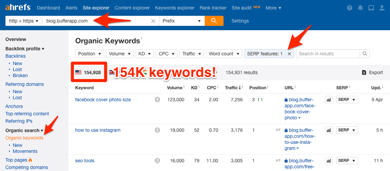Open Anchors in the sidebar
The image size is (390, 171).
tap(14, 106)
